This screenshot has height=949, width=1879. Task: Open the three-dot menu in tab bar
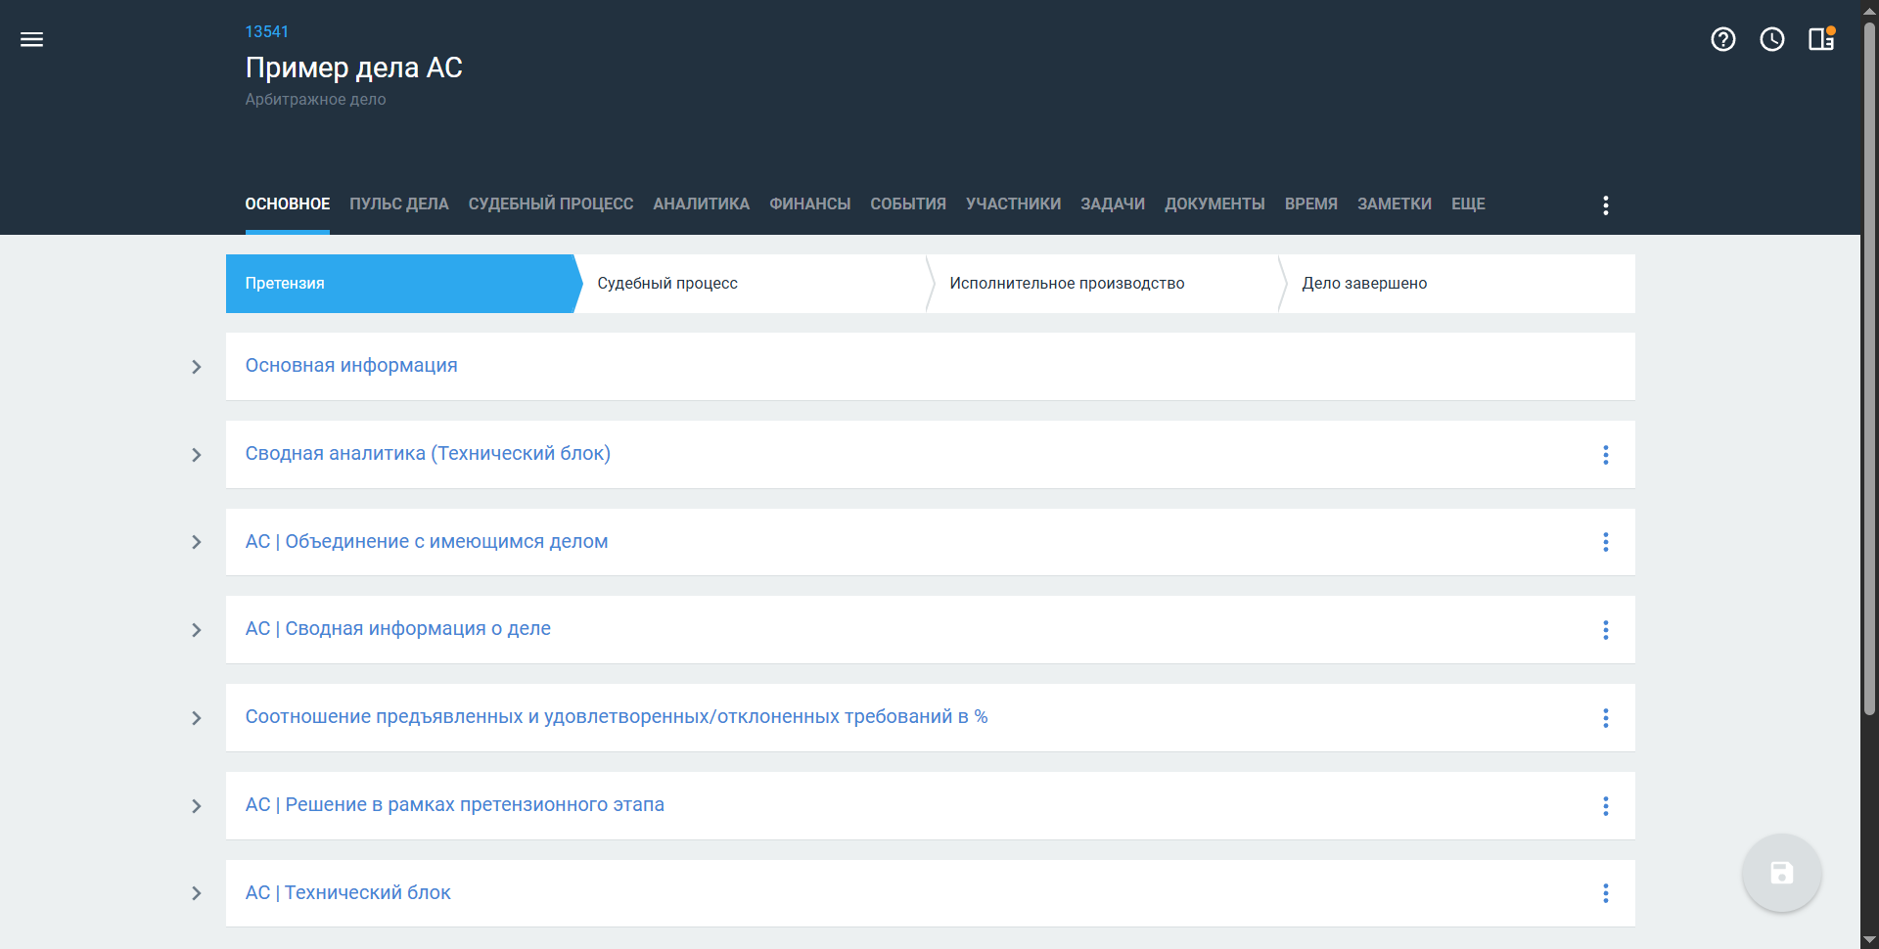1605,205
